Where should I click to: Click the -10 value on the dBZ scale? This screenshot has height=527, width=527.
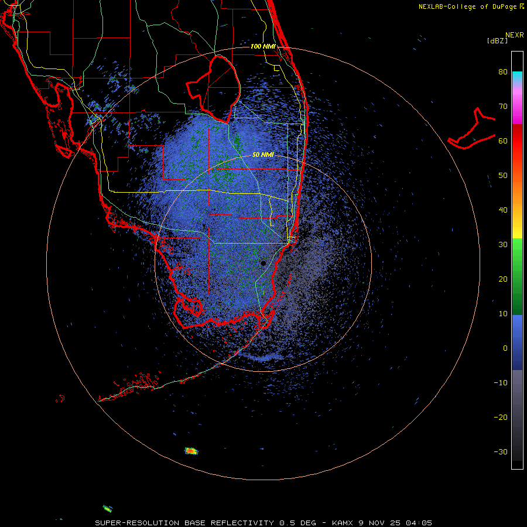click(501, 382)
